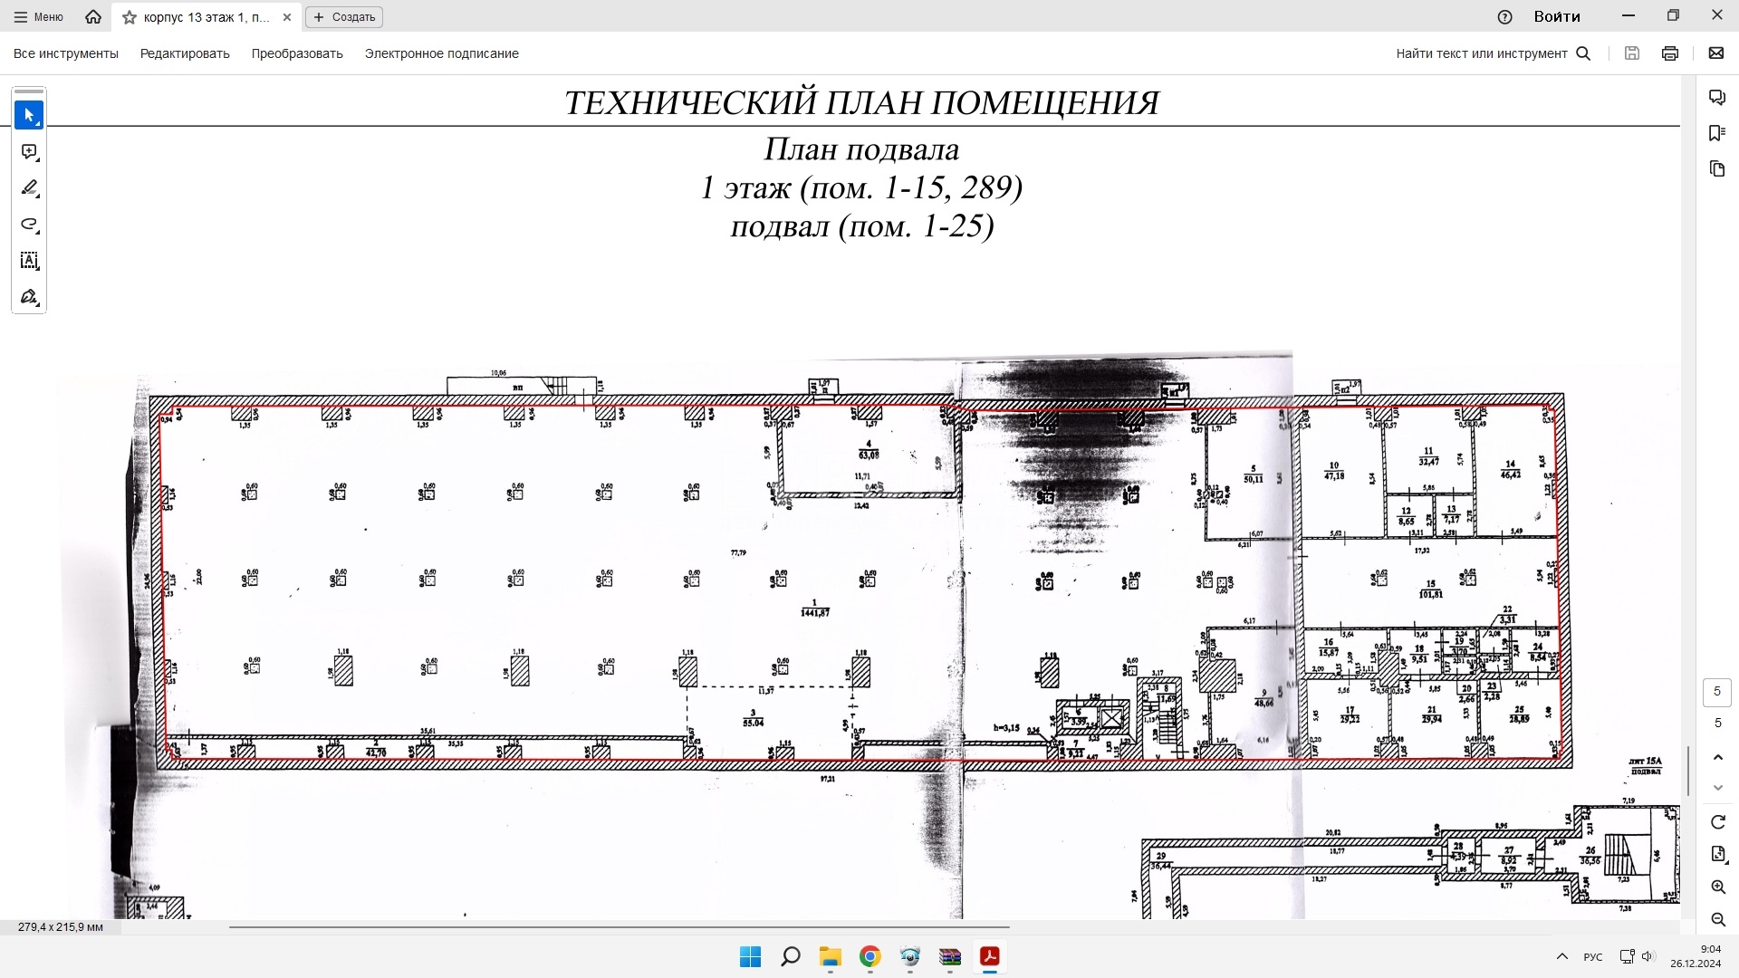Go to the previous page arrow
Viewport: 1739px width, 978px height.
[x=1718, y=757]
